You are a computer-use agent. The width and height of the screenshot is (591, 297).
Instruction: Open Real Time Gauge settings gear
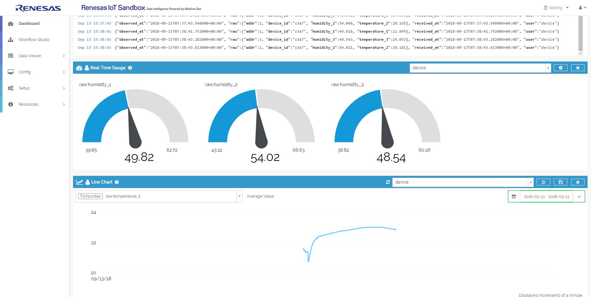coord(560,68)
